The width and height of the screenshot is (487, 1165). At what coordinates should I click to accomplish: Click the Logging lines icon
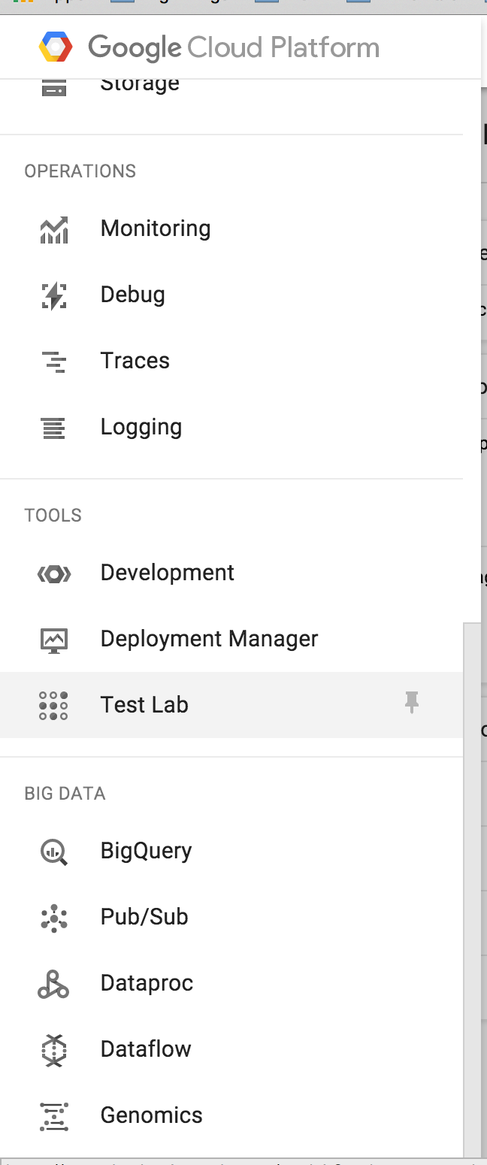(x=53, y=428)
